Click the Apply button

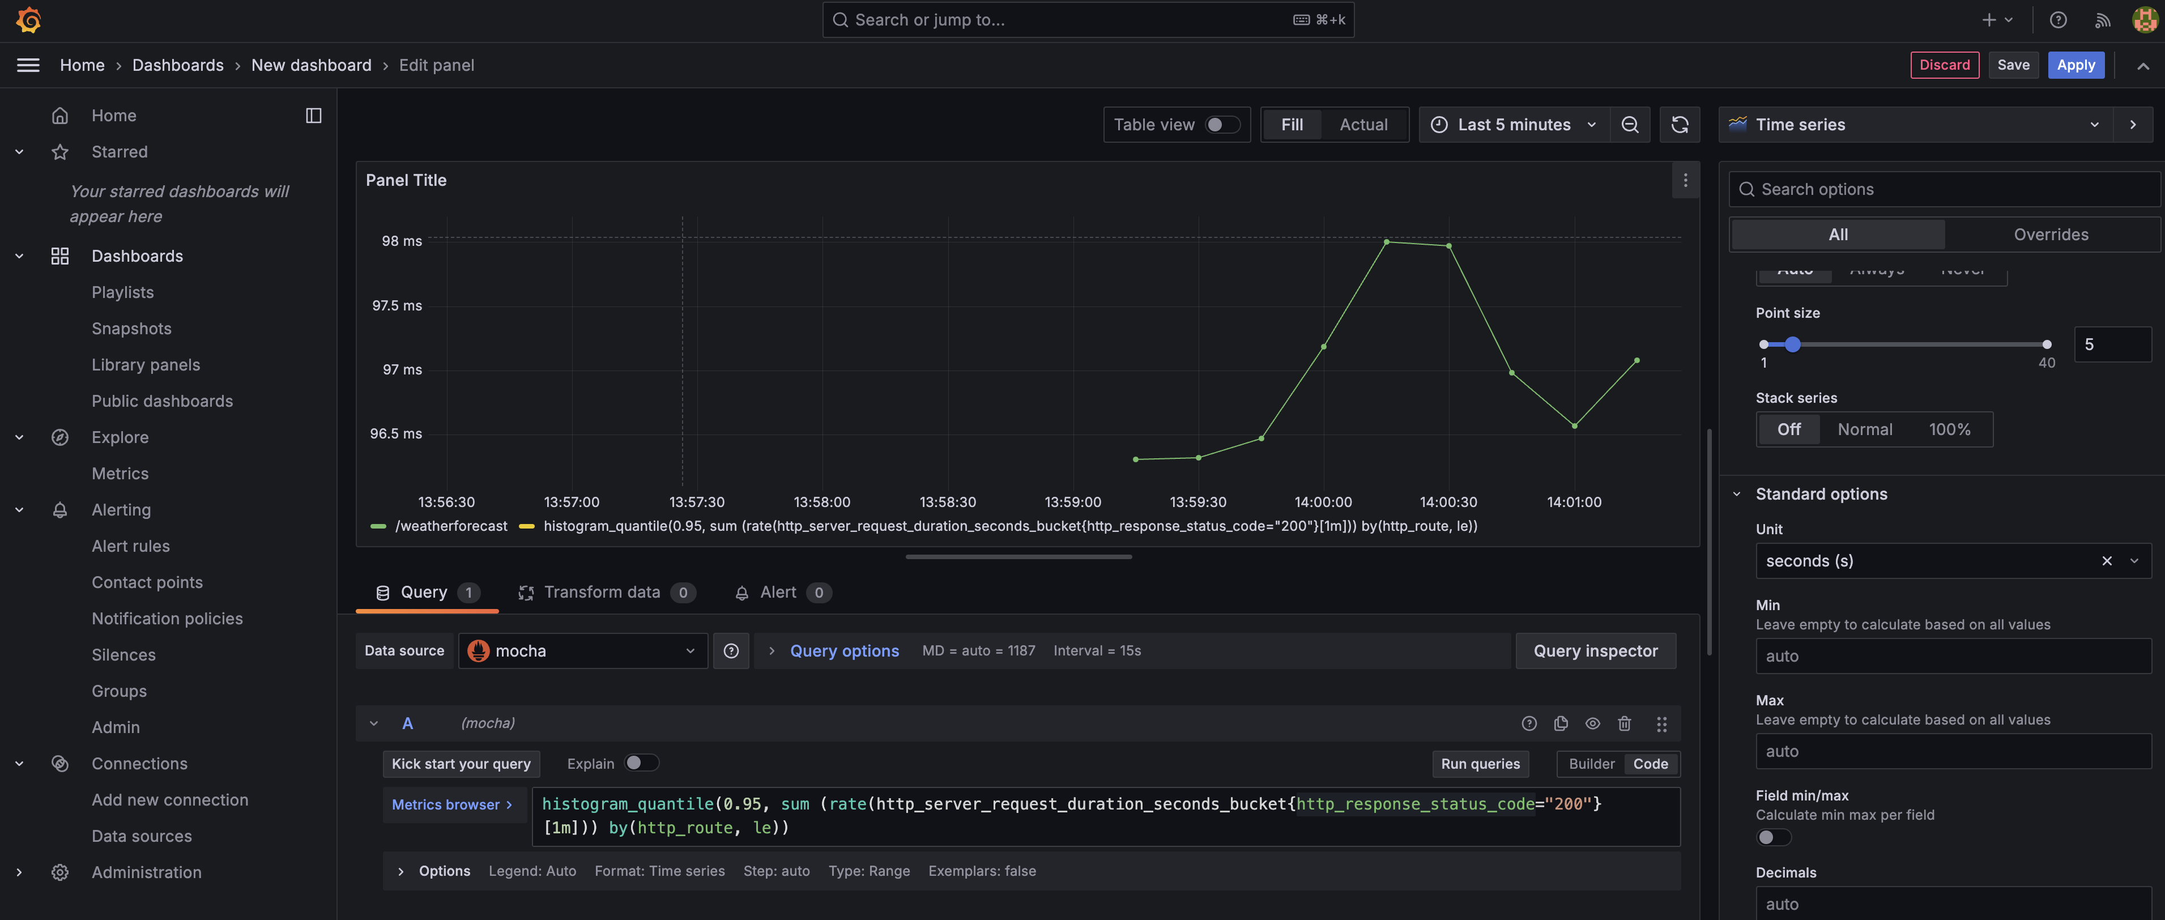[2075, 65]
